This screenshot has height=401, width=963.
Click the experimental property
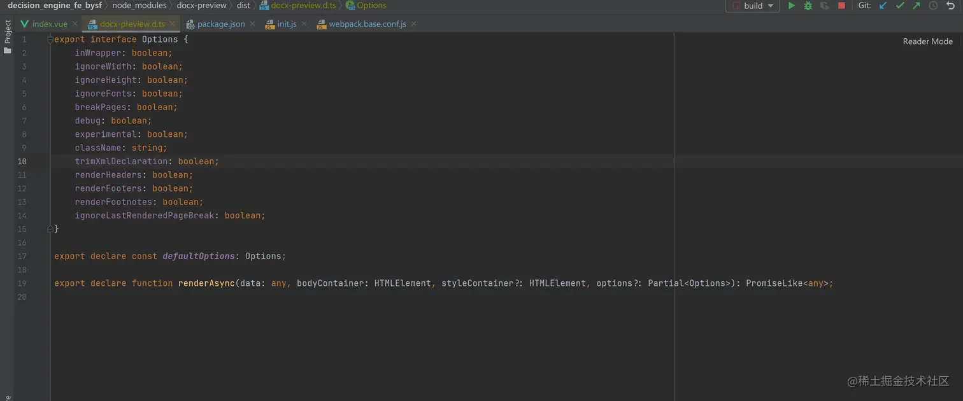pyautogui.click(x=106, y=134)
